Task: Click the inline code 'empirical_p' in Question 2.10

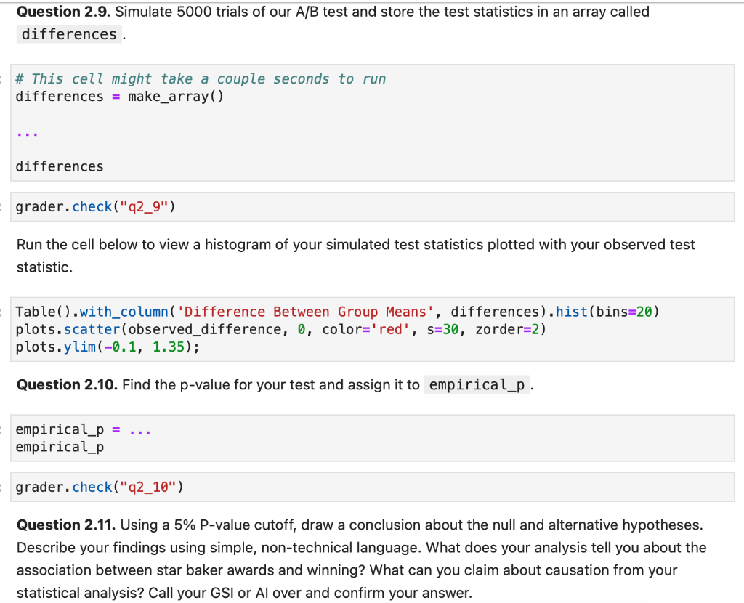Action: pyautogui.click(x=477, y=385)
